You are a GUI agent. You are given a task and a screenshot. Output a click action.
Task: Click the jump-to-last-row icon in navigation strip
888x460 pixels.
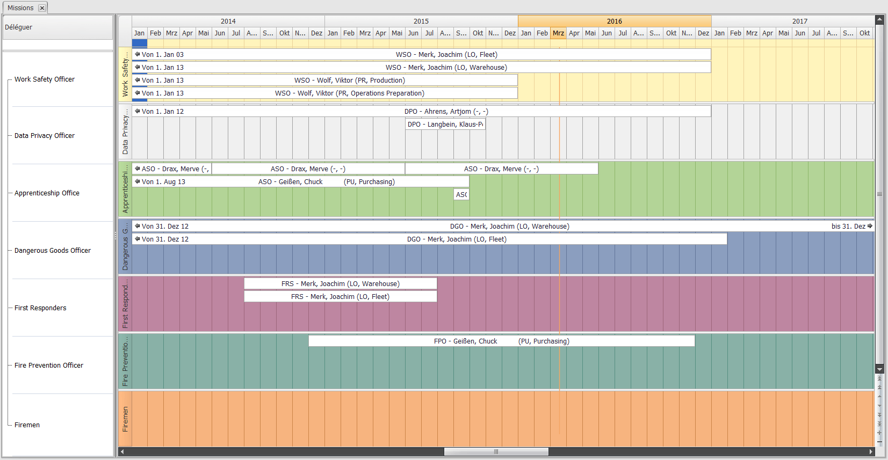pos(879,424)
